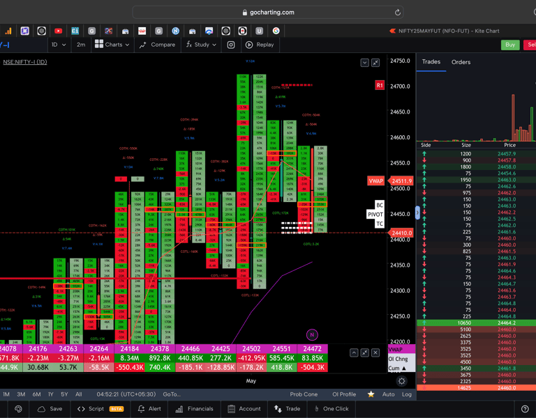Open the Google bookmark icon
536x418 pixels.
pos(276,31)
